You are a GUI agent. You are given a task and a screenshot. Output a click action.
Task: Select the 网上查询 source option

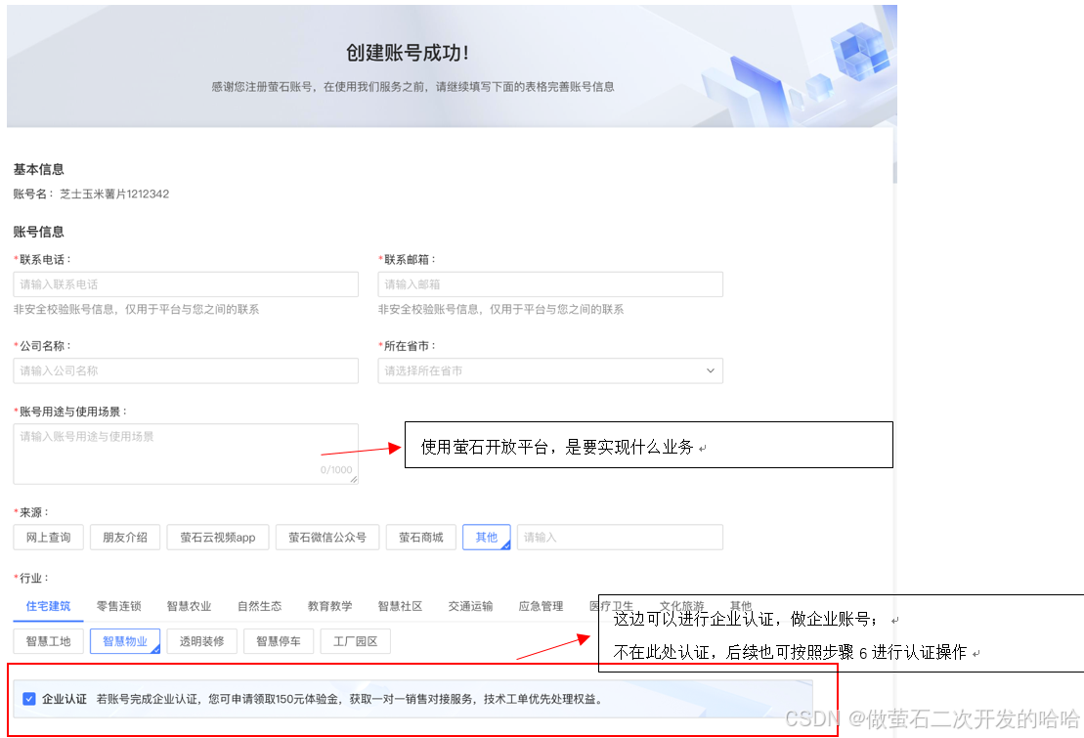[49, 538]
